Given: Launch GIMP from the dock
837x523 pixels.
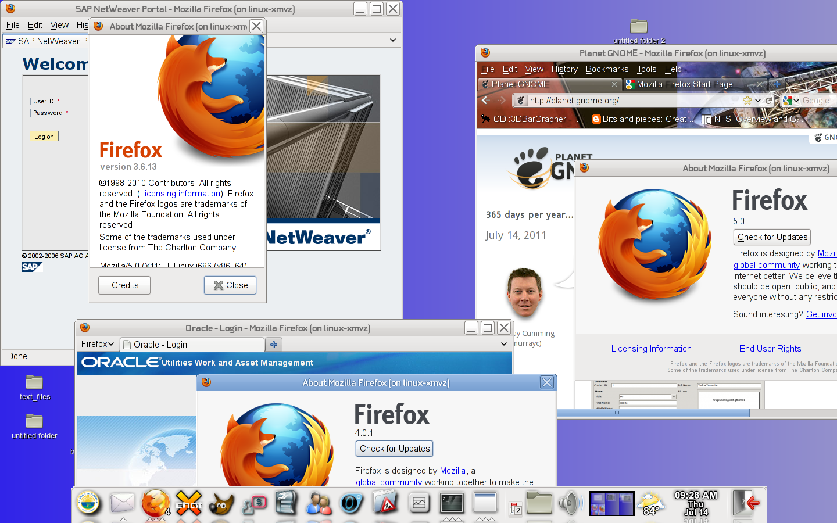Looking at the screenshot, I should click(x=221, y=503).
